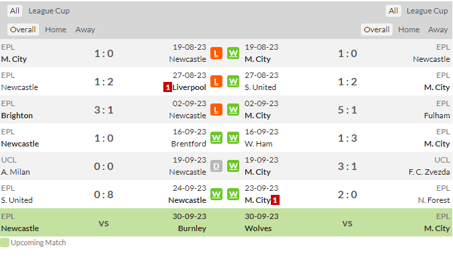
Task: Switch left panel to Home matches
Action: pyautogui.click(x=56, y=30)
